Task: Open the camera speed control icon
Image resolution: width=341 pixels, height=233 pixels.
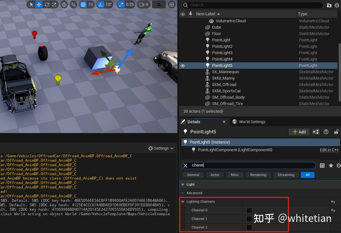Action: point(141,4)
